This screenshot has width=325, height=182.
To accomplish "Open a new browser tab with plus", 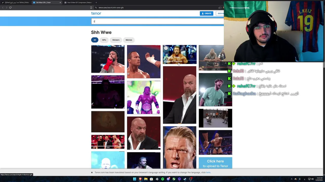I will 96,3.
